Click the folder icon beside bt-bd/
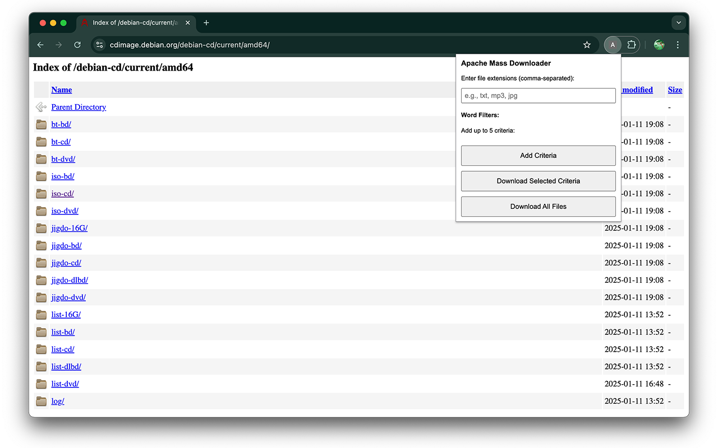 point(41,124)
